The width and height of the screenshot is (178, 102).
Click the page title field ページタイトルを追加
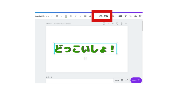tap(62, 24)
